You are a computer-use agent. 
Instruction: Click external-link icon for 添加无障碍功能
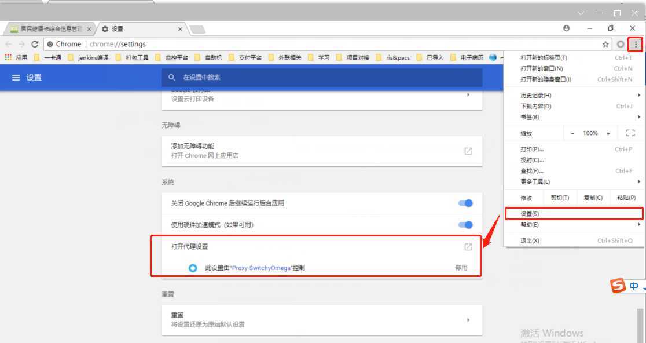(468, 151)
